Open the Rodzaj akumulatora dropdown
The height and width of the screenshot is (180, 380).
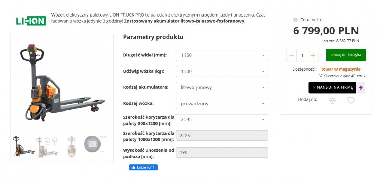[x=222, y=87]
